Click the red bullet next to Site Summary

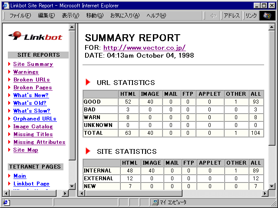point(10,64)
